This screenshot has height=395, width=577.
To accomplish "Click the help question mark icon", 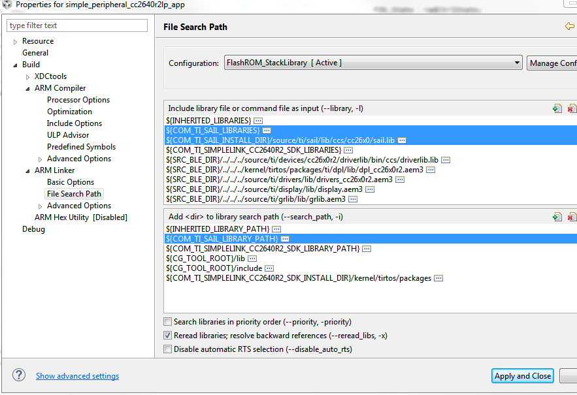I will click(19, 375).
